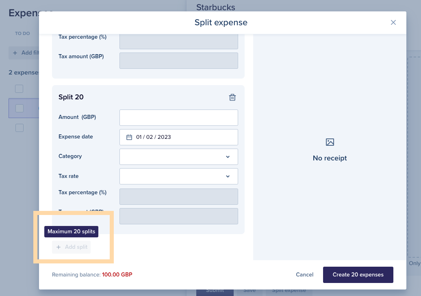421x296 pixels.
Task: Open the calendar icon in Expense date
Action: [x=129, y=137]
